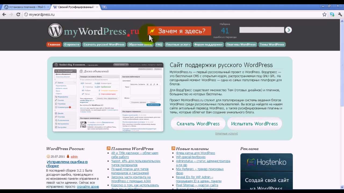This screenshot has height=193, width=344.
Task: Open the Обратная связь menu item
Action: pyautogui.click(x=140, y=44)
